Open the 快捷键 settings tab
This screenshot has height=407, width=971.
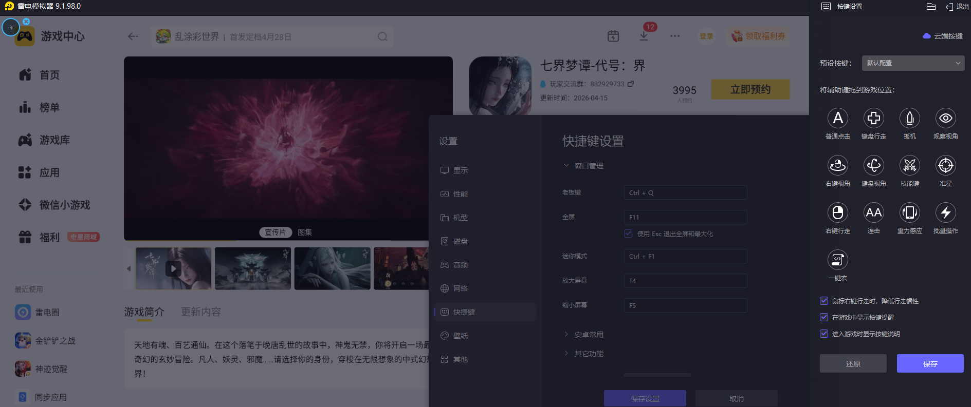(x=464, y=312)
